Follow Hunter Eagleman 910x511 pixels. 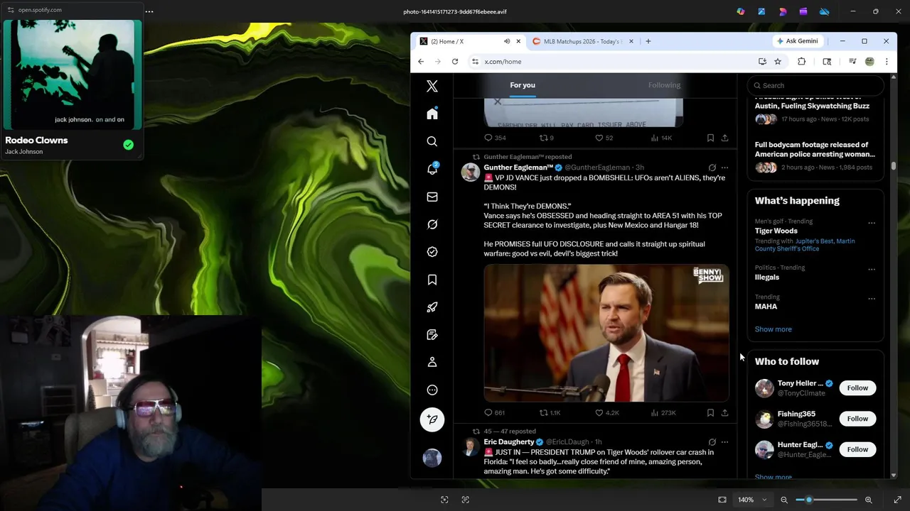coord(857,449)
